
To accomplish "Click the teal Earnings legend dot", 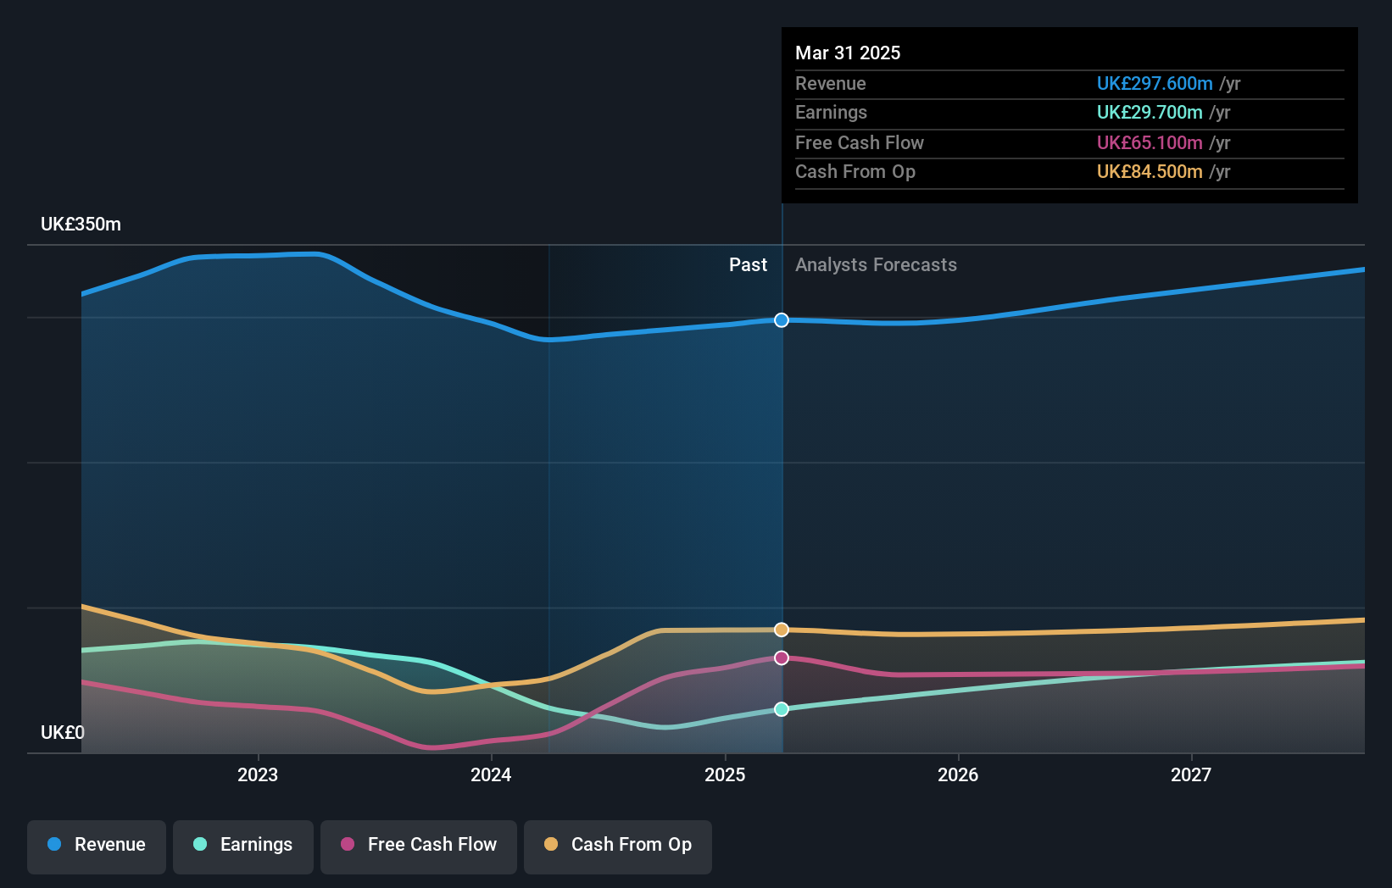I will (x=200, y=844).
